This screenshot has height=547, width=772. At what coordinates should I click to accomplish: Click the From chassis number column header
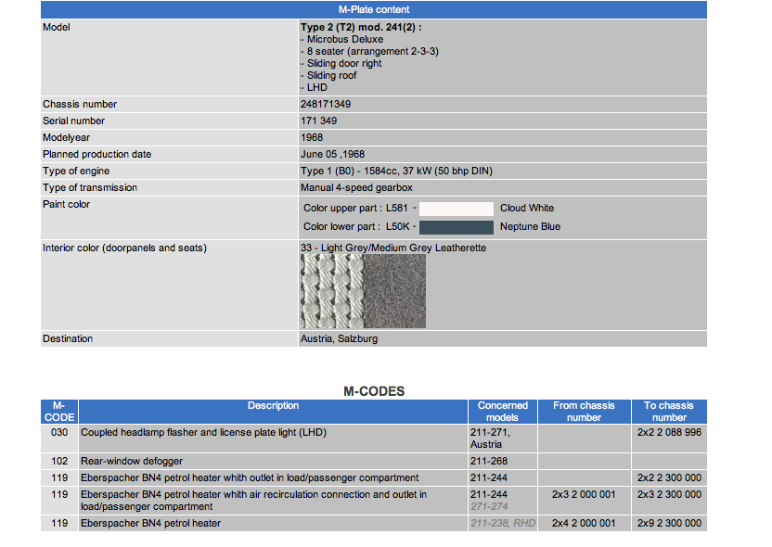[584, 412]
